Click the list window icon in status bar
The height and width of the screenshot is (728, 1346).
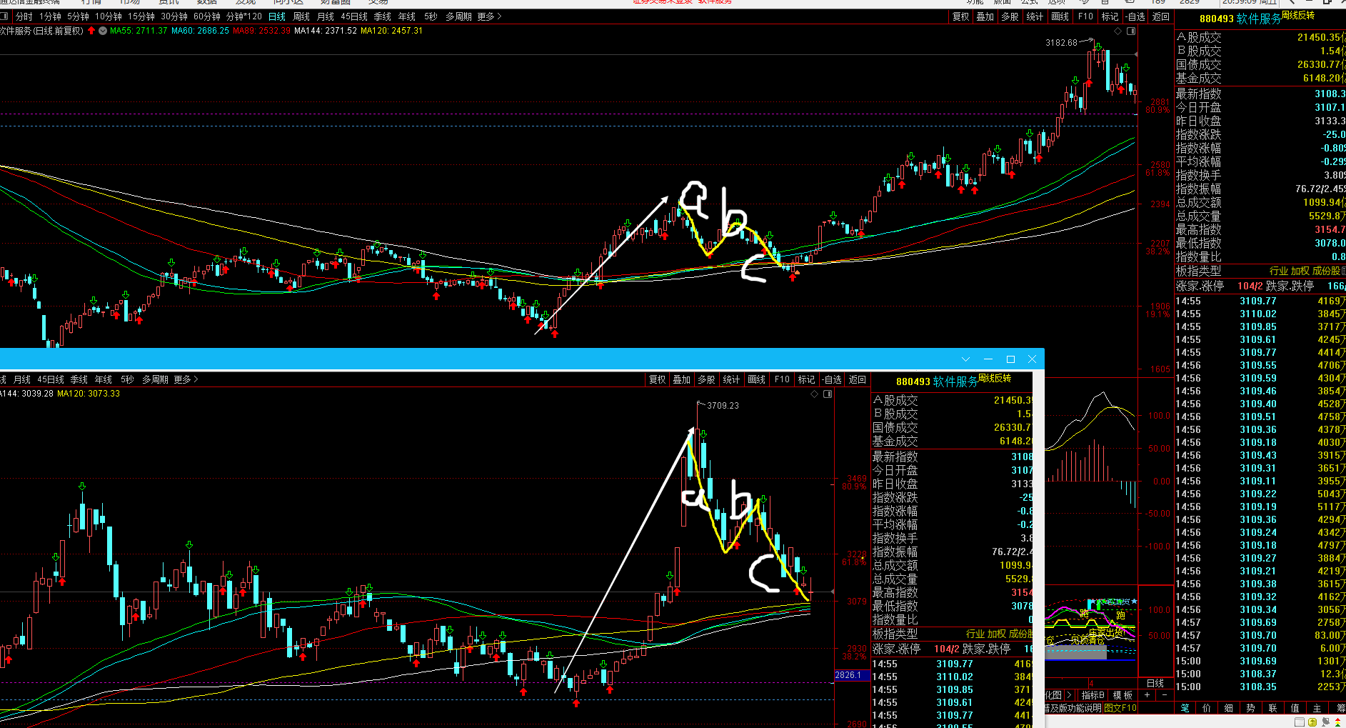click(1300, 722)
